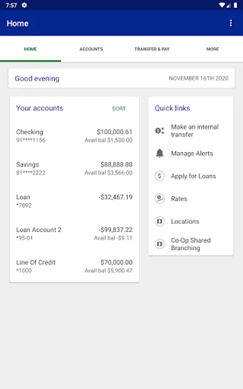The height and width of the screenshot is (389, 243).
Task: Tap the Rates icon
Action: [160, 198]
